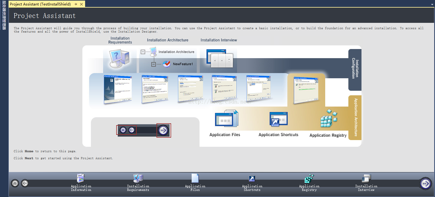Screen dimensions: 435x197
Task: Click the Application Registry label in diagram
Action: 328,135
